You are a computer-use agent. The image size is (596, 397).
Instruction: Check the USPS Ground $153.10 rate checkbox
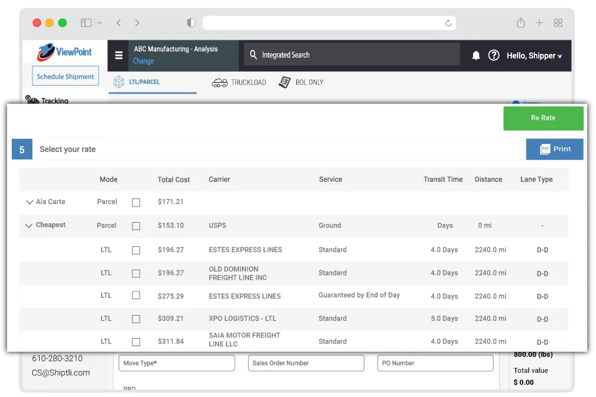click(136, 225)
